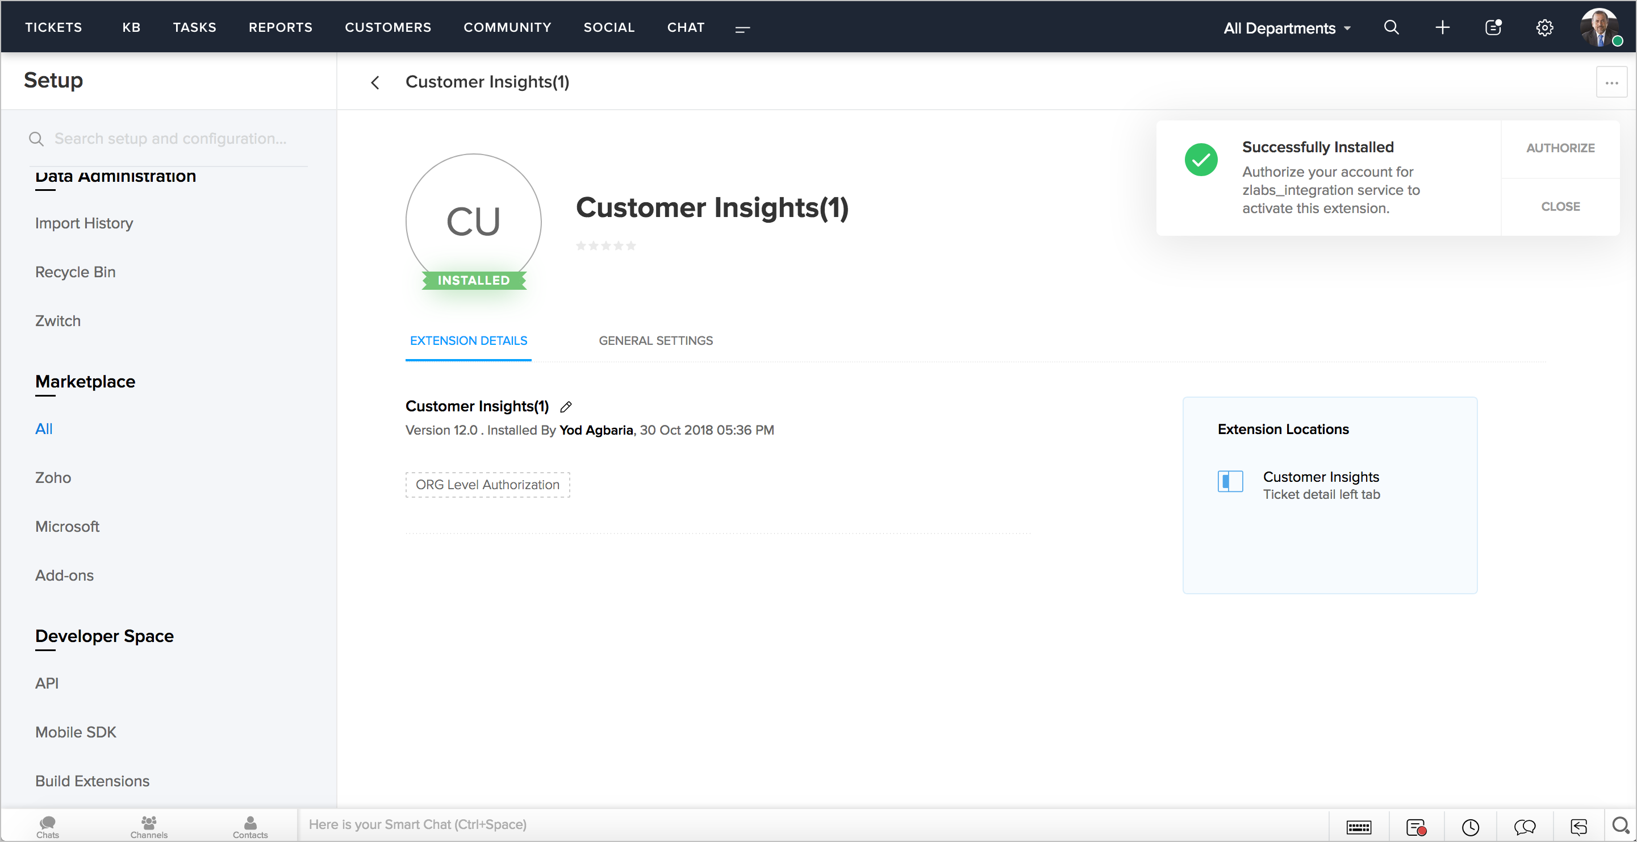The width and height of the screenshot is (1637, 842).
Task: Click the back arrow next to Customer Insights(1)
Action: point(375,82)
